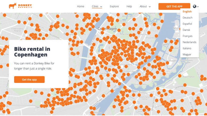Switch language to Italiano
This screenshot has height=116, width=207.
(x=187, y=48)
